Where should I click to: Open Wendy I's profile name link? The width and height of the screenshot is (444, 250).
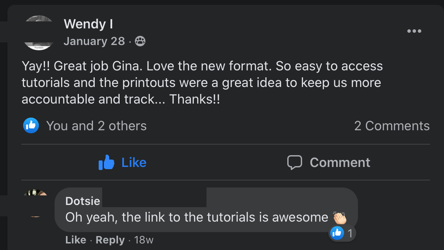[89, 24]
